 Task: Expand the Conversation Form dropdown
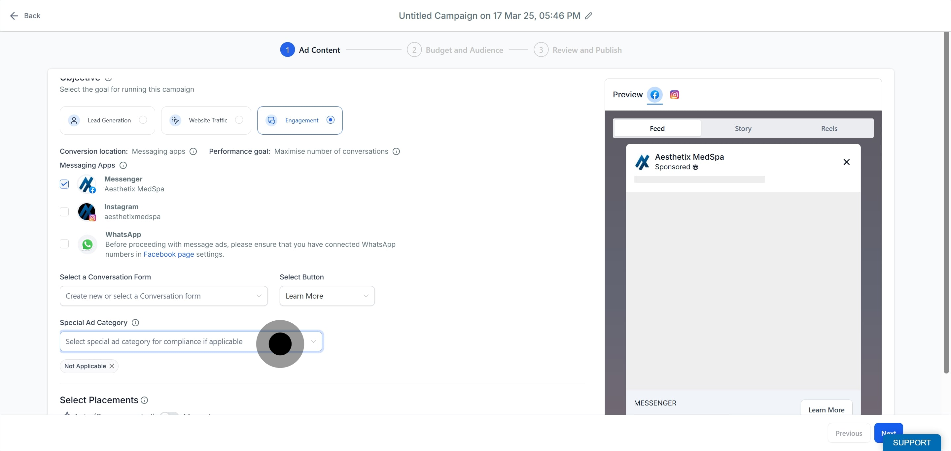[x=163, y=296]
